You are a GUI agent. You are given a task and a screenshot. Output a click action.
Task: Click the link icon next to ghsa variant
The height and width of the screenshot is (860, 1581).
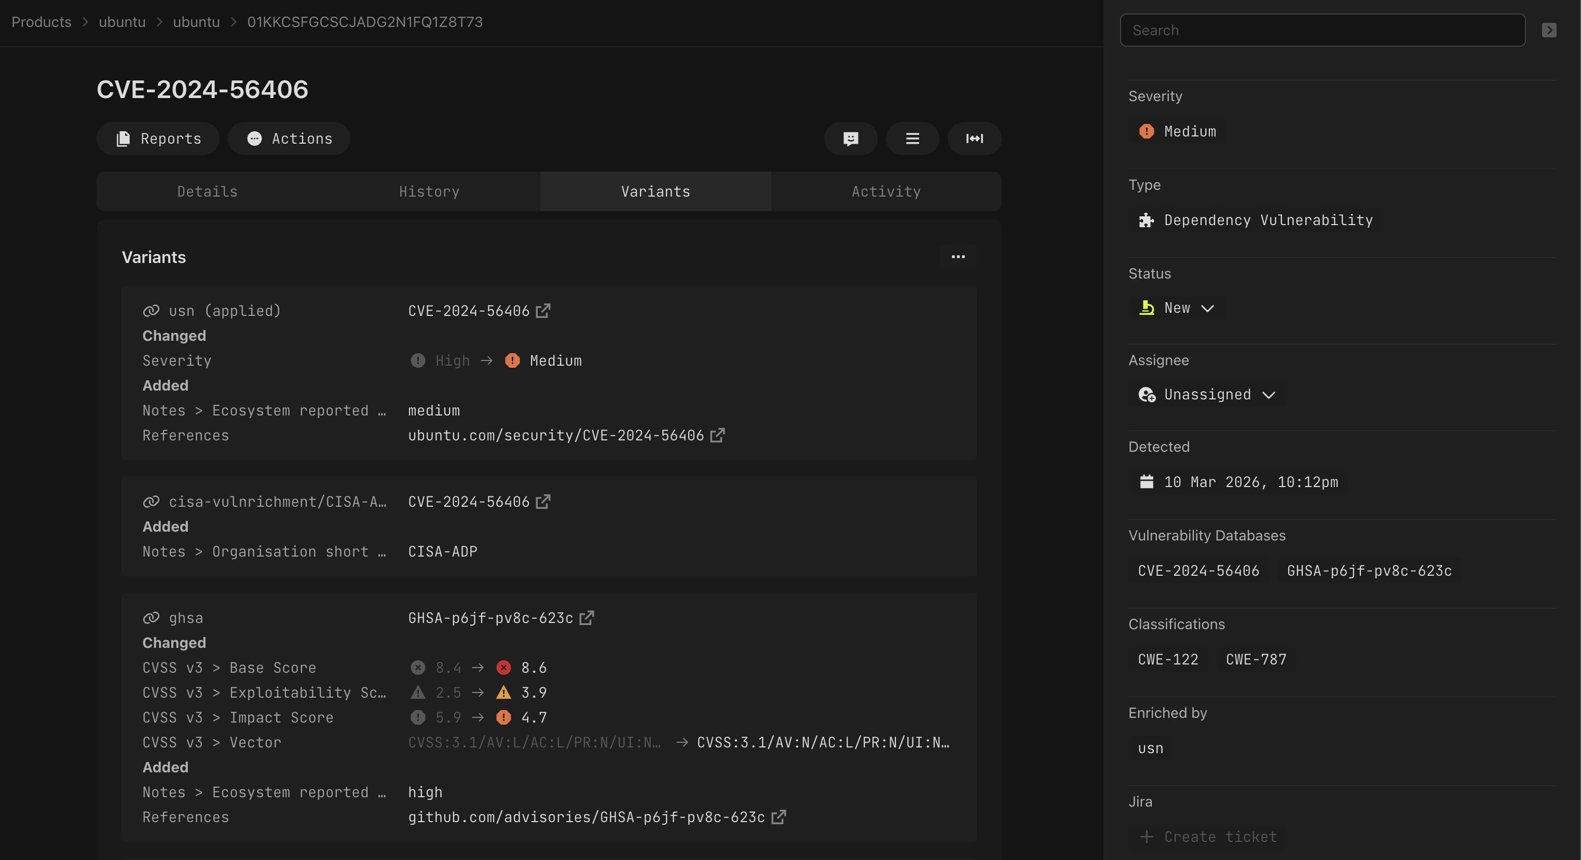click(151, 618)
